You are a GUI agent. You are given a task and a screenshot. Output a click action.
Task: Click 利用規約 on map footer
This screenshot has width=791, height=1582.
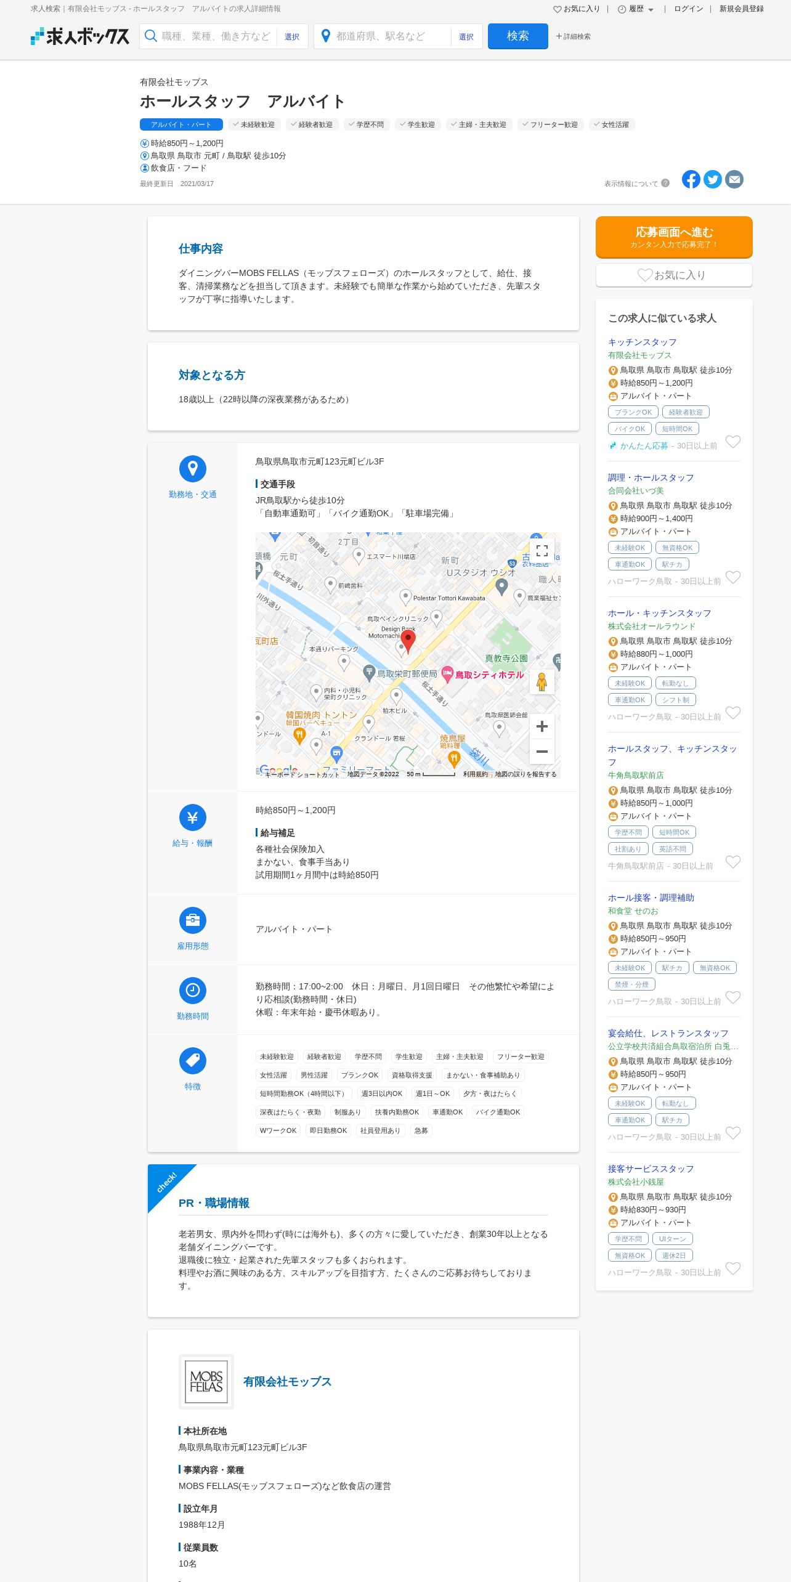tap(475, 774)
